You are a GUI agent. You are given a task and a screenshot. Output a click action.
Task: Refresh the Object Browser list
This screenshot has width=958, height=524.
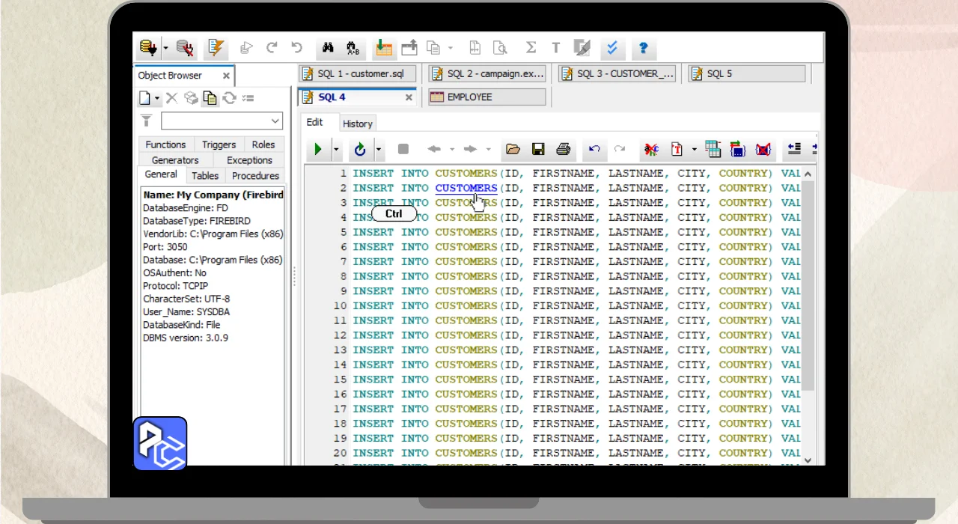[x=230, y=98]
